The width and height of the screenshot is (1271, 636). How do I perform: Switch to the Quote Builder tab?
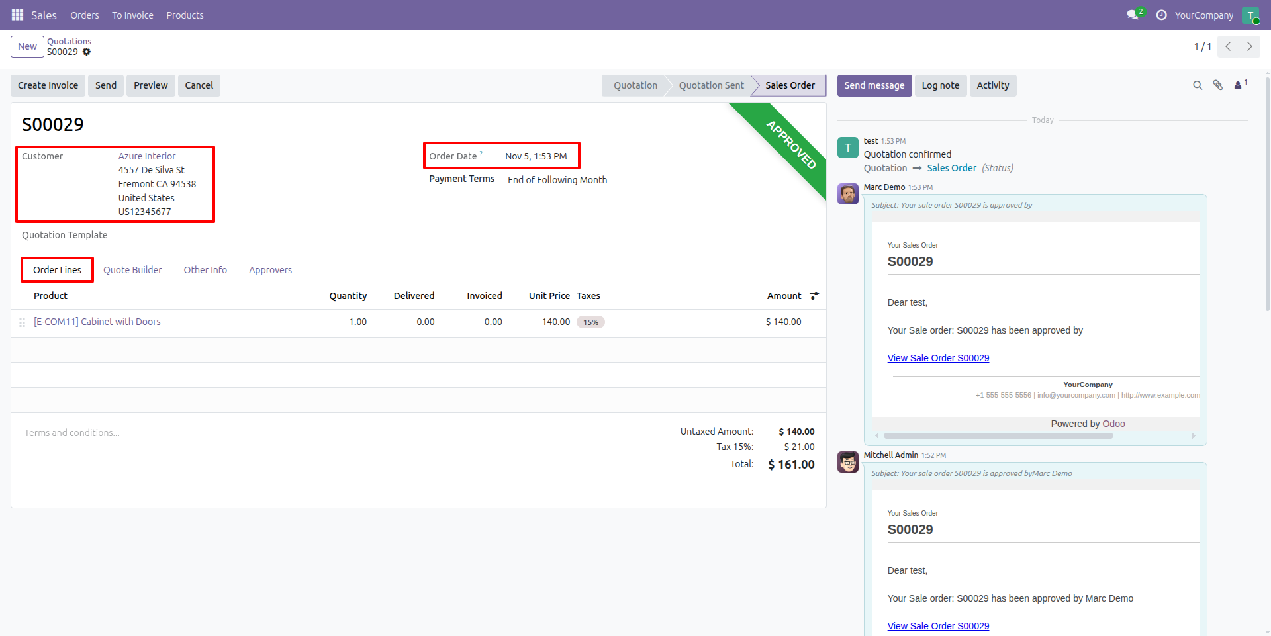[x=132, y=270]
